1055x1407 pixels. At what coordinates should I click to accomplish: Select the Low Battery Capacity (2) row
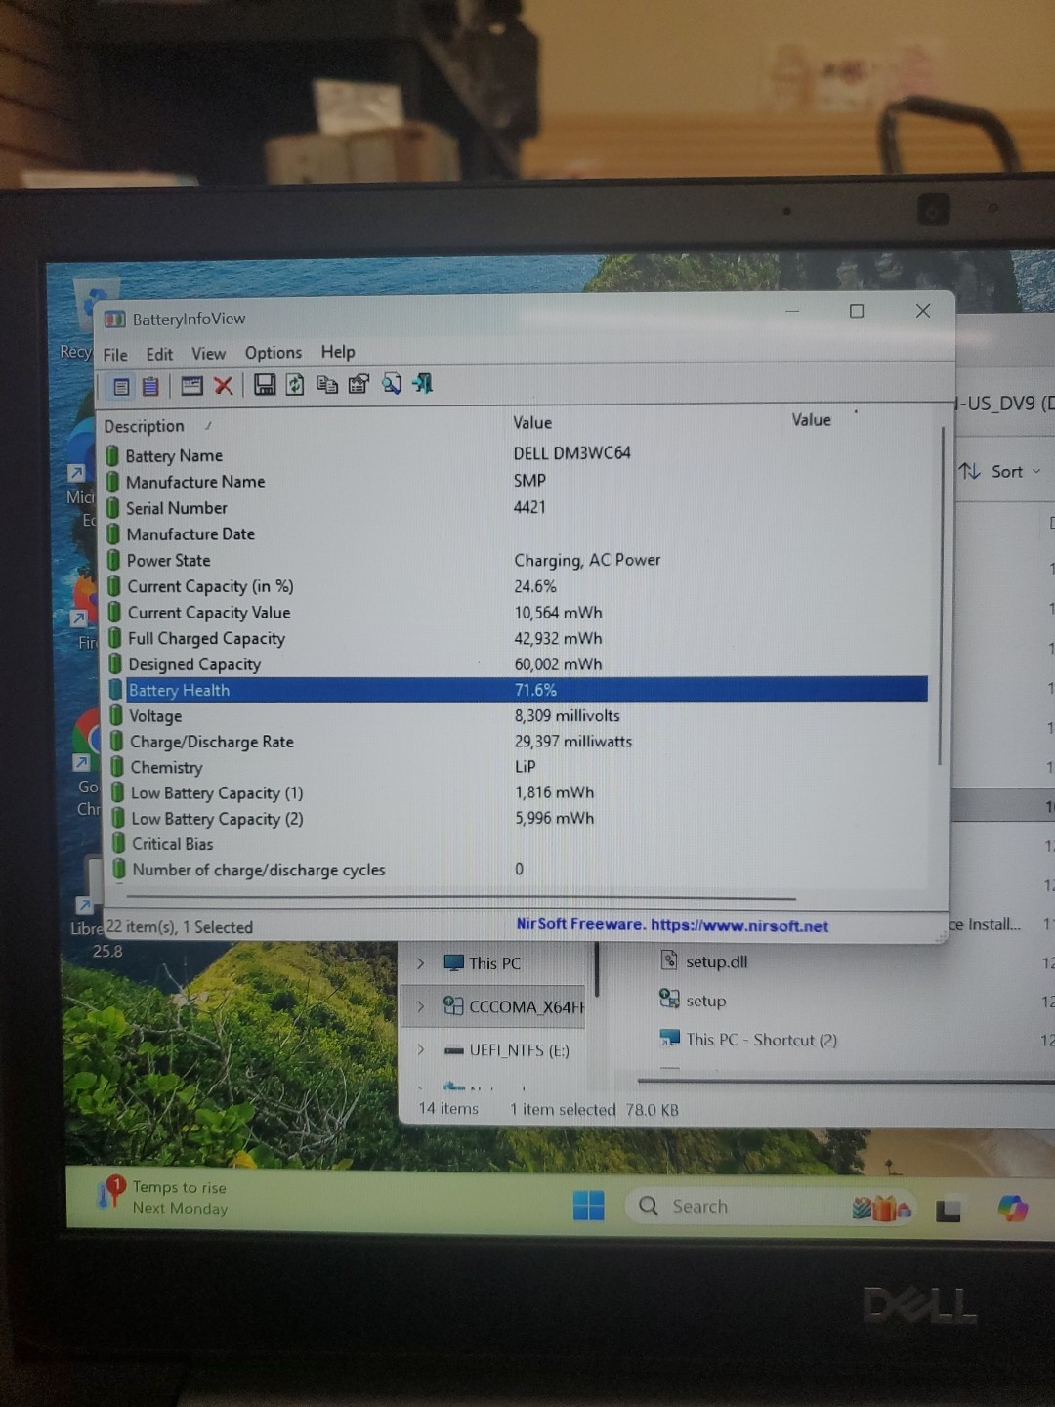click(x=518, y=818)
